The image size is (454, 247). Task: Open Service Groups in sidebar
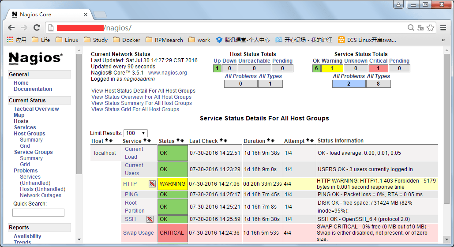pyautogui.click(x=33, y=152)
